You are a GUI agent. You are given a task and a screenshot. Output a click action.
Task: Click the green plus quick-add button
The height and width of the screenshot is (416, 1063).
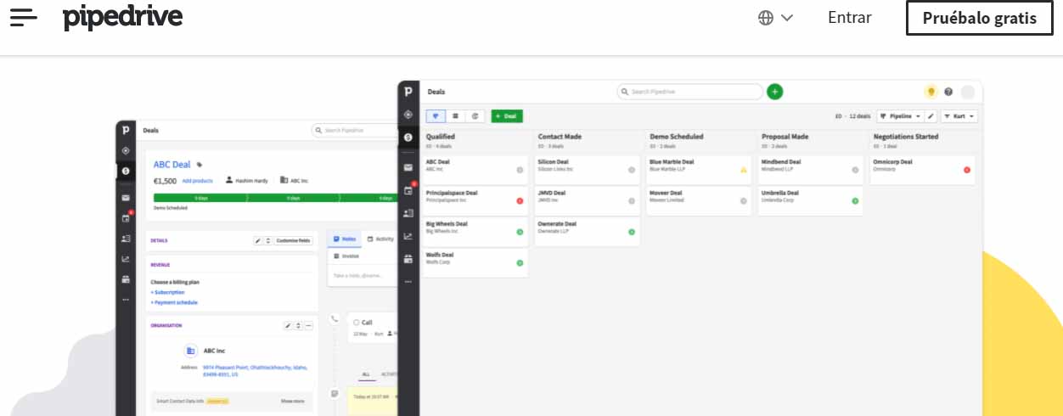click(775, 92)
